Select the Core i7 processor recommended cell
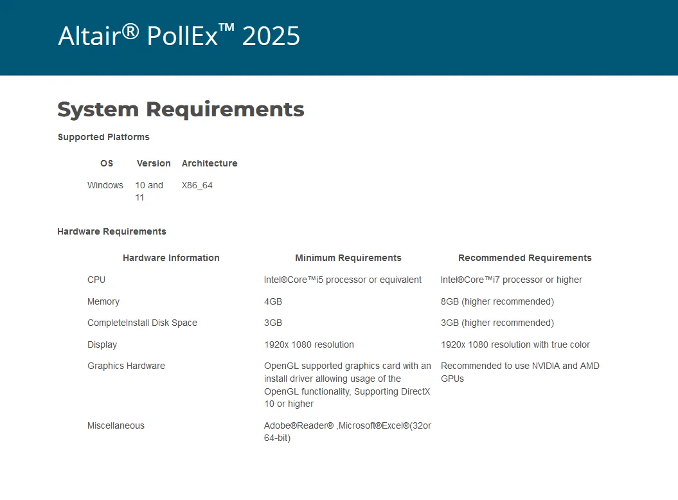678x500 pixels. [x=512, y=280]
